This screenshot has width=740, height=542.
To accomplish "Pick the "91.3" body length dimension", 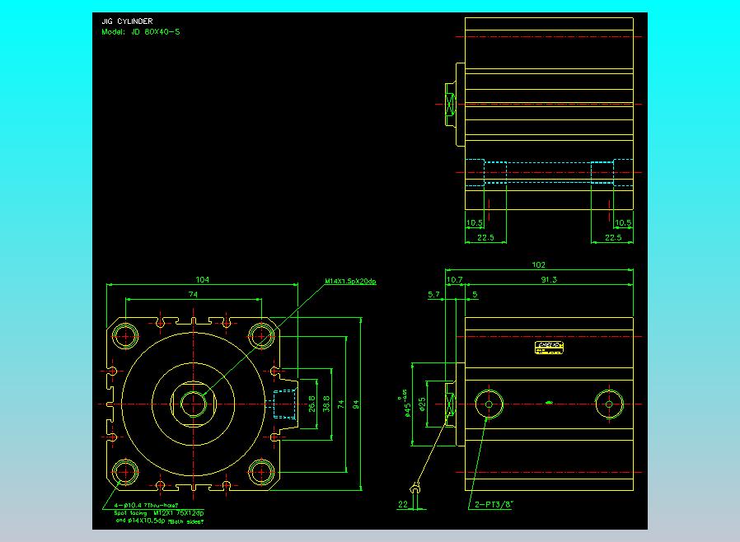I will [x=549, y=280].
